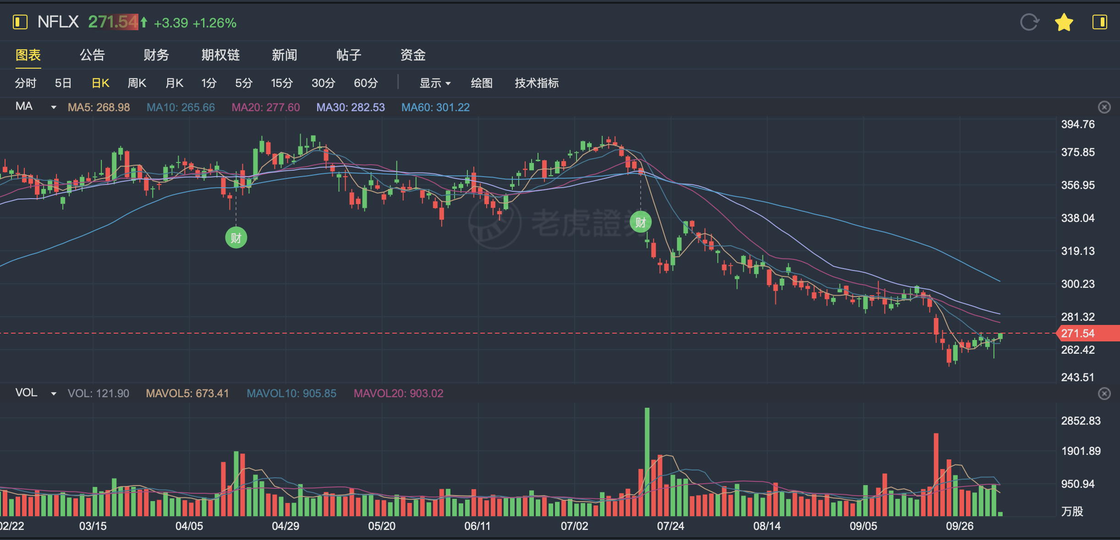Click the +1.26% change percentage
Viewport: 1120px width, 540px height.
[214, 23]
